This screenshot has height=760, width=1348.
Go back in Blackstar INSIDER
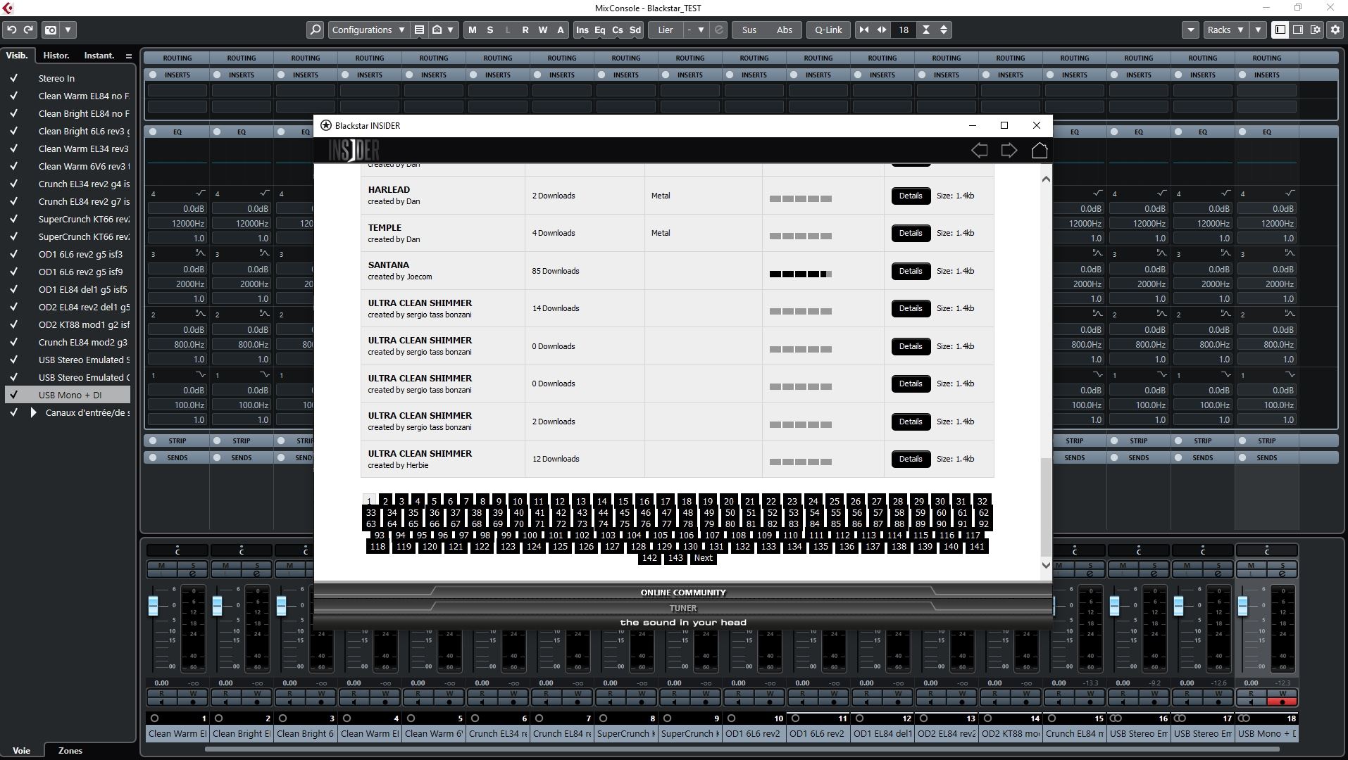(x=979, y=150)
